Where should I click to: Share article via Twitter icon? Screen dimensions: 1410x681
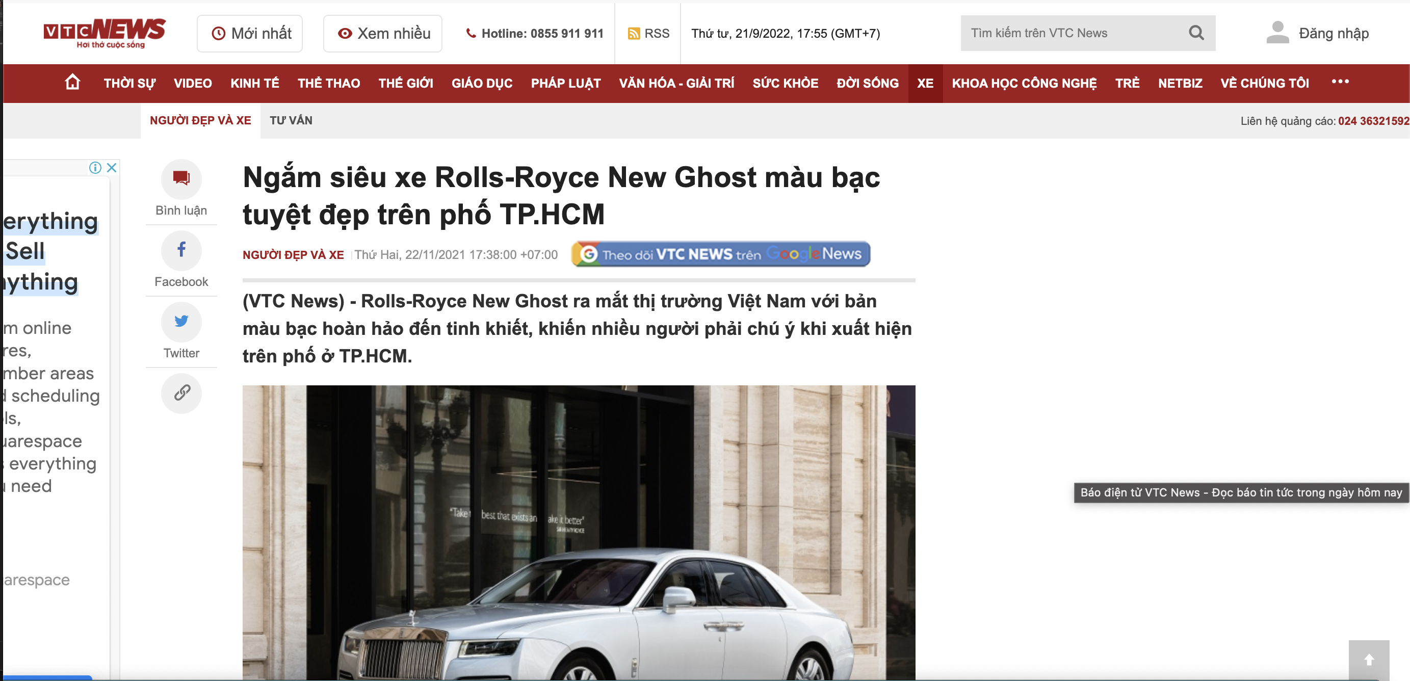click(x=181, y=321)
